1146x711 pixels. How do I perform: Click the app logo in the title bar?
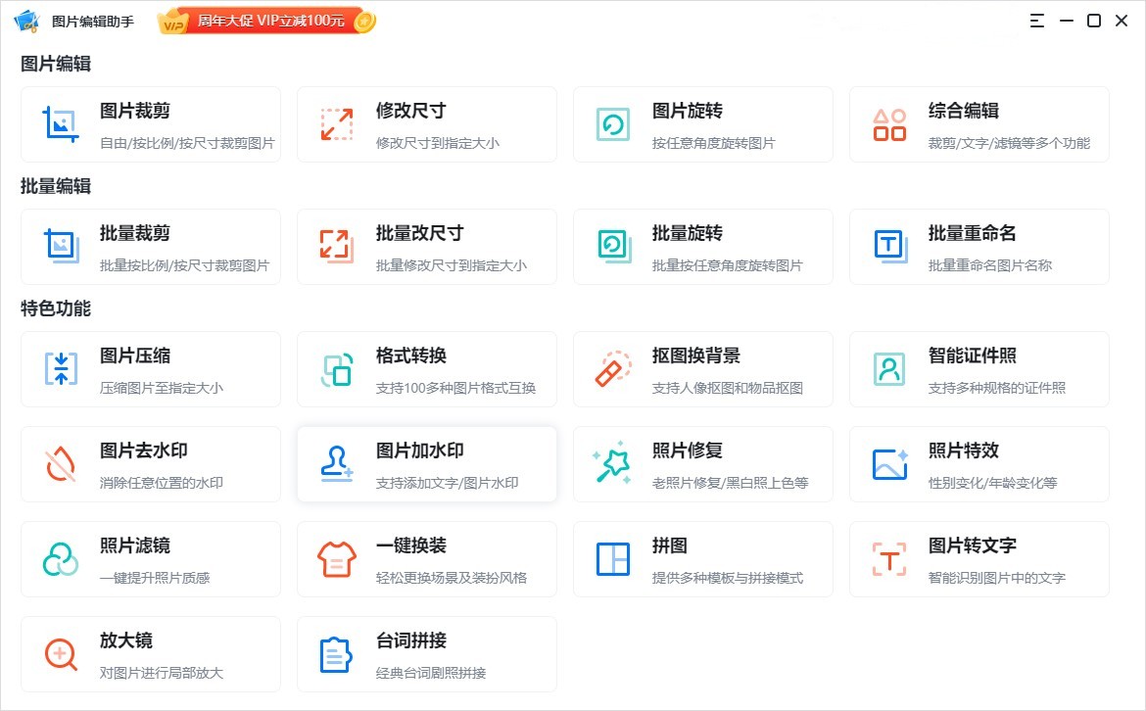pyautogui.click(x=26, y=21)
